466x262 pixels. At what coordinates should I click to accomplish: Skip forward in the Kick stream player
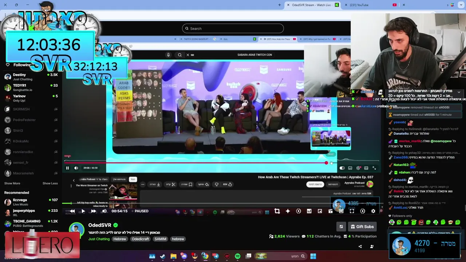(94, 211)
